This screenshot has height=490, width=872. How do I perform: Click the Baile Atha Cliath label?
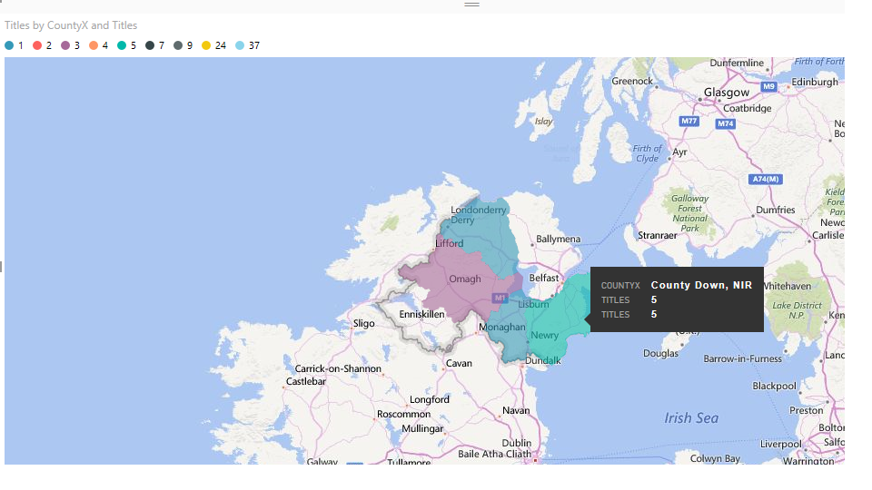494,455
